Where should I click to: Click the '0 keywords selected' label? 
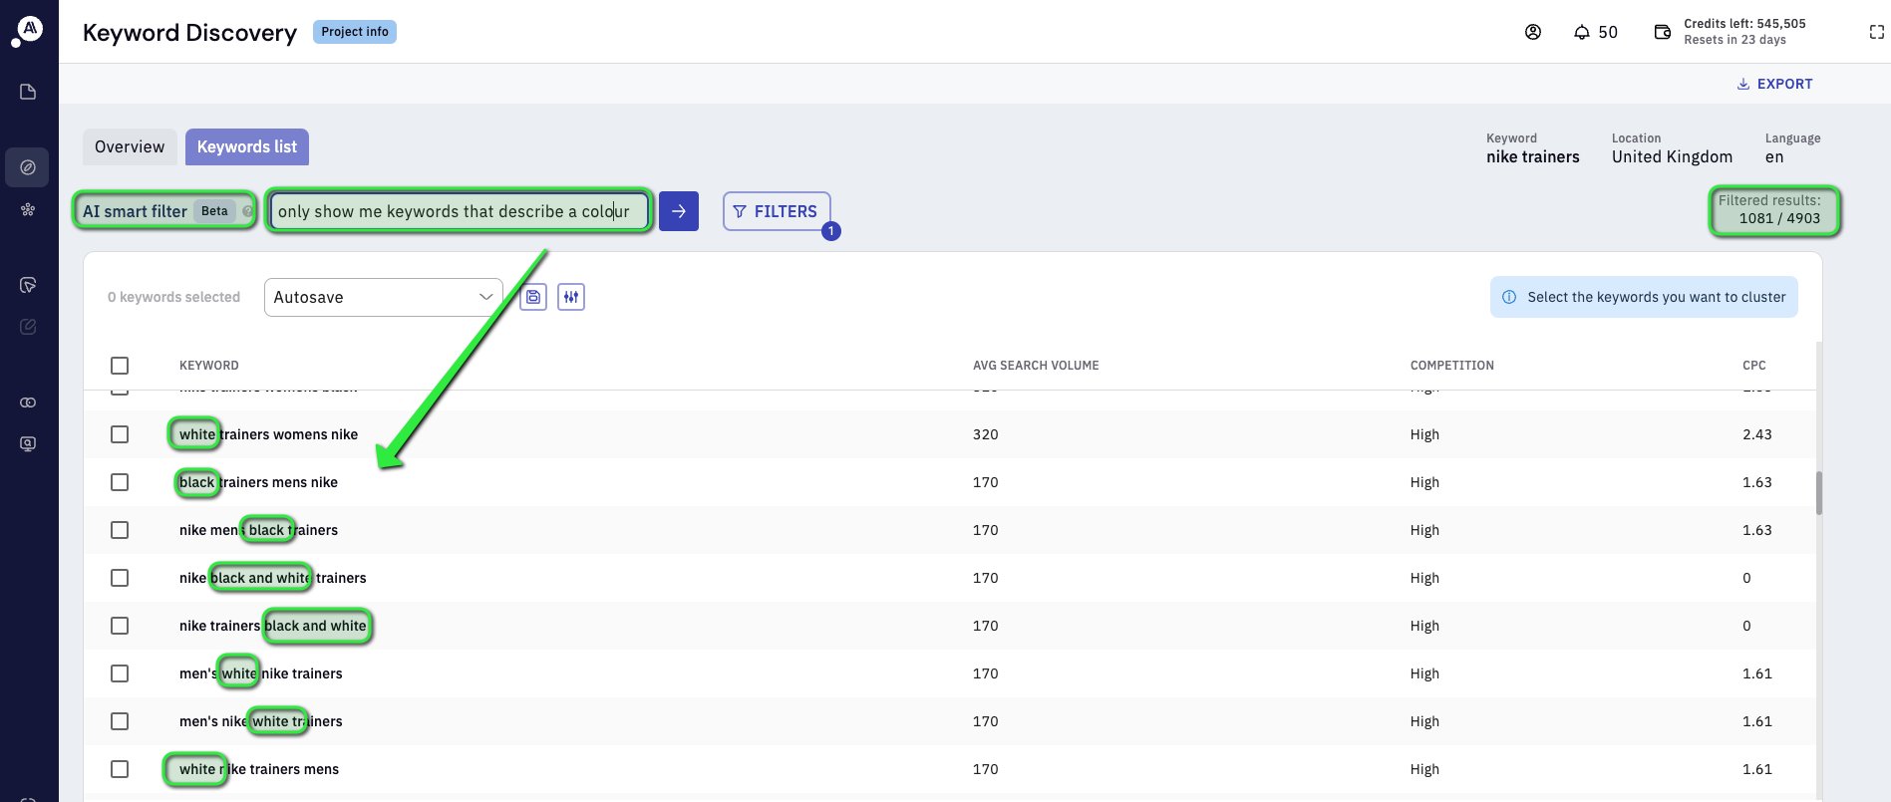point(174,297)
